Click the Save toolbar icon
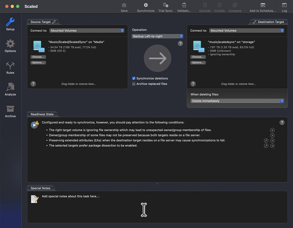 [124, 5]
